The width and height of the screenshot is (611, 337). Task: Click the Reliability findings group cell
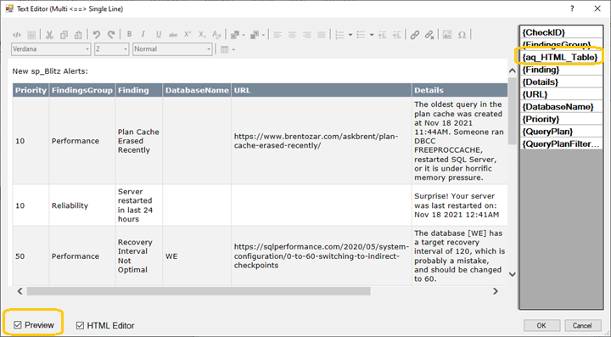tap(82, 205)
